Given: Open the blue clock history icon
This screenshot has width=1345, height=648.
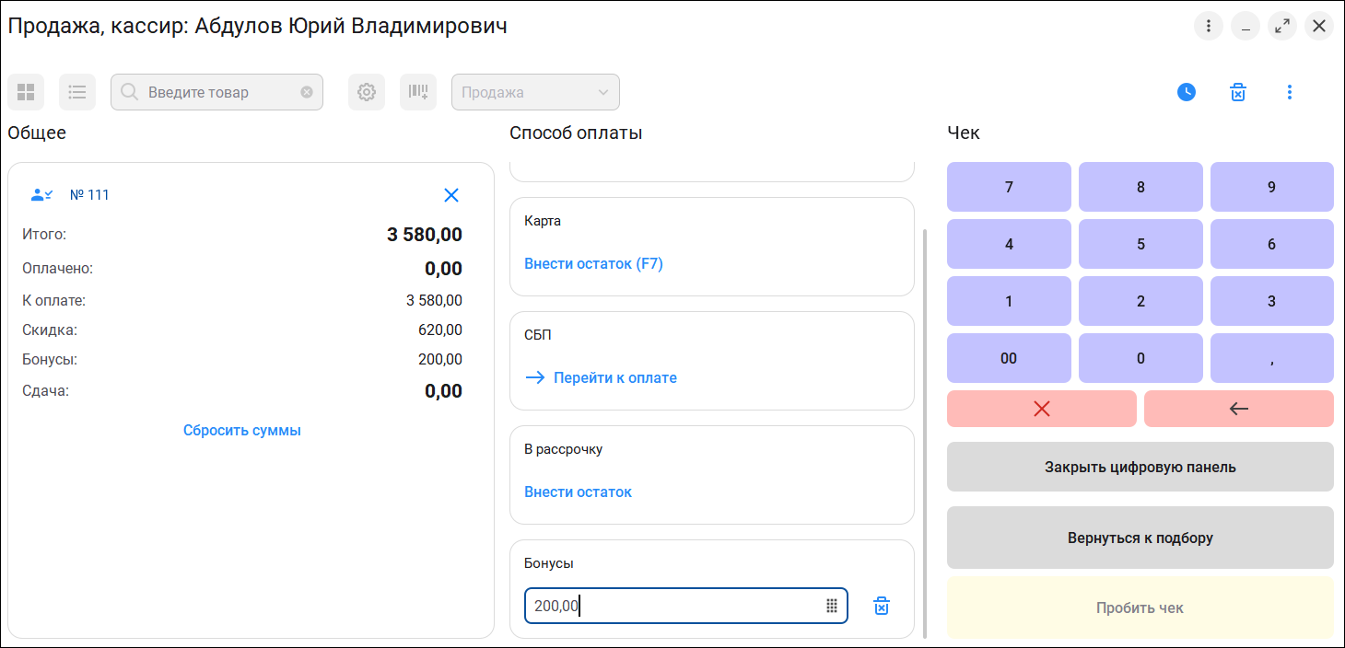Looking at the screenshot, I should (x=1187, y=92).
